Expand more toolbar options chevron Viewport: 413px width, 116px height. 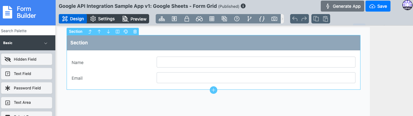coord(282,19)
